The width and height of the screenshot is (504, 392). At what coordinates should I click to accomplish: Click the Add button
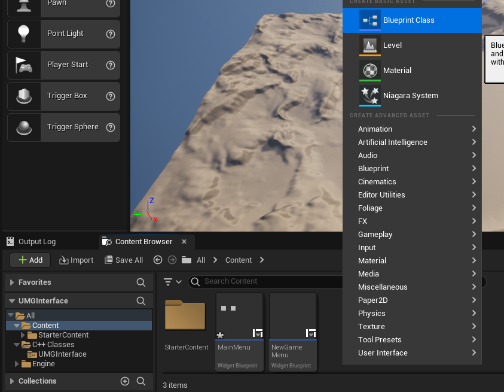30,260
